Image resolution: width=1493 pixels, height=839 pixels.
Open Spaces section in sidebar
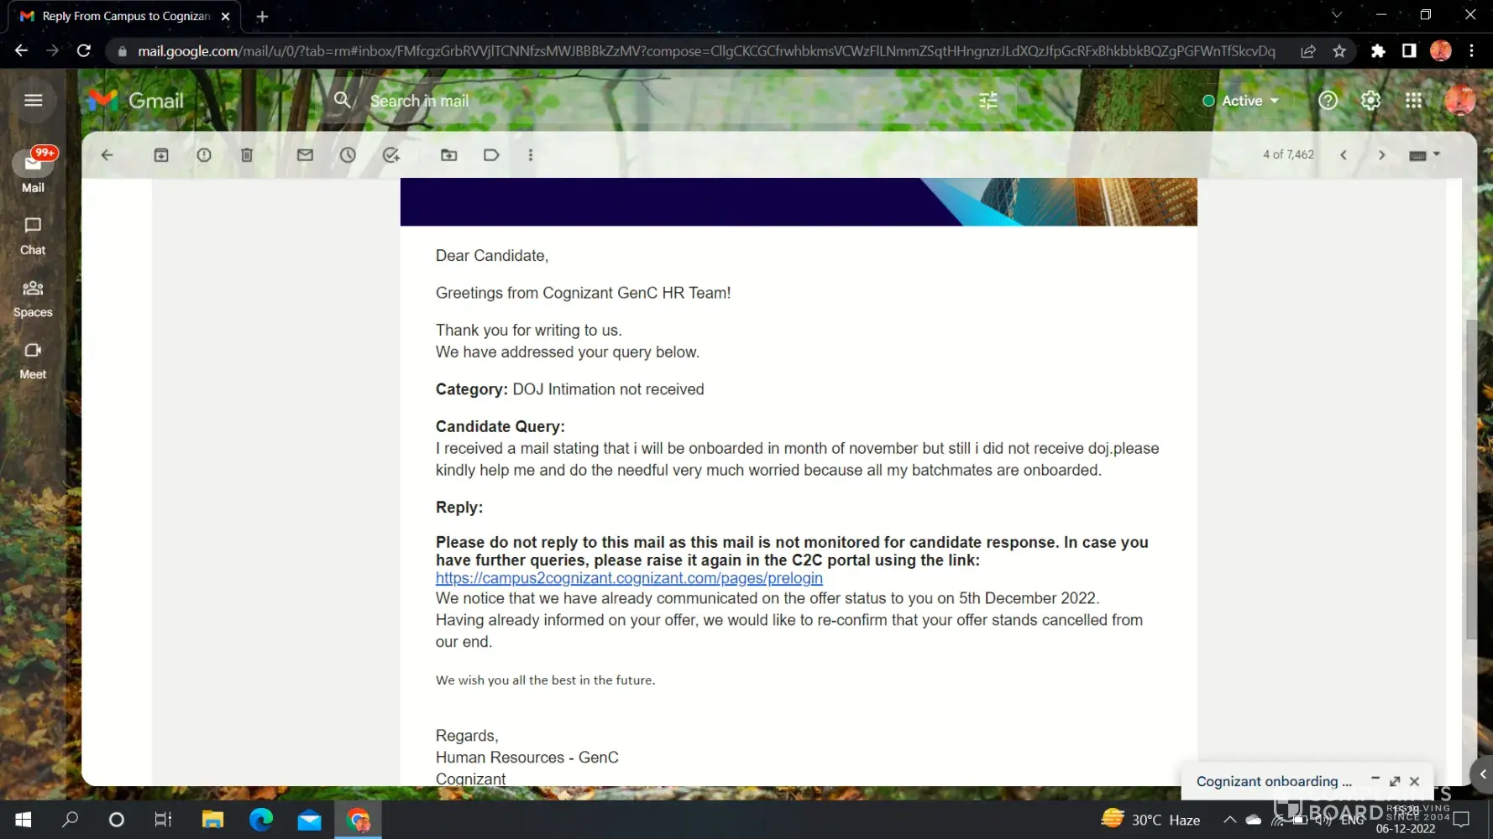coord(33,299)
